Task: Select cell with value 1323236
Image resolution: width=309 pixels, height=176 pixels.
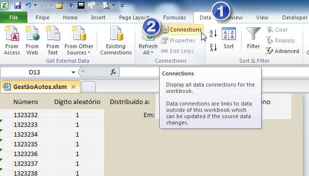Action: coord(25,154)
